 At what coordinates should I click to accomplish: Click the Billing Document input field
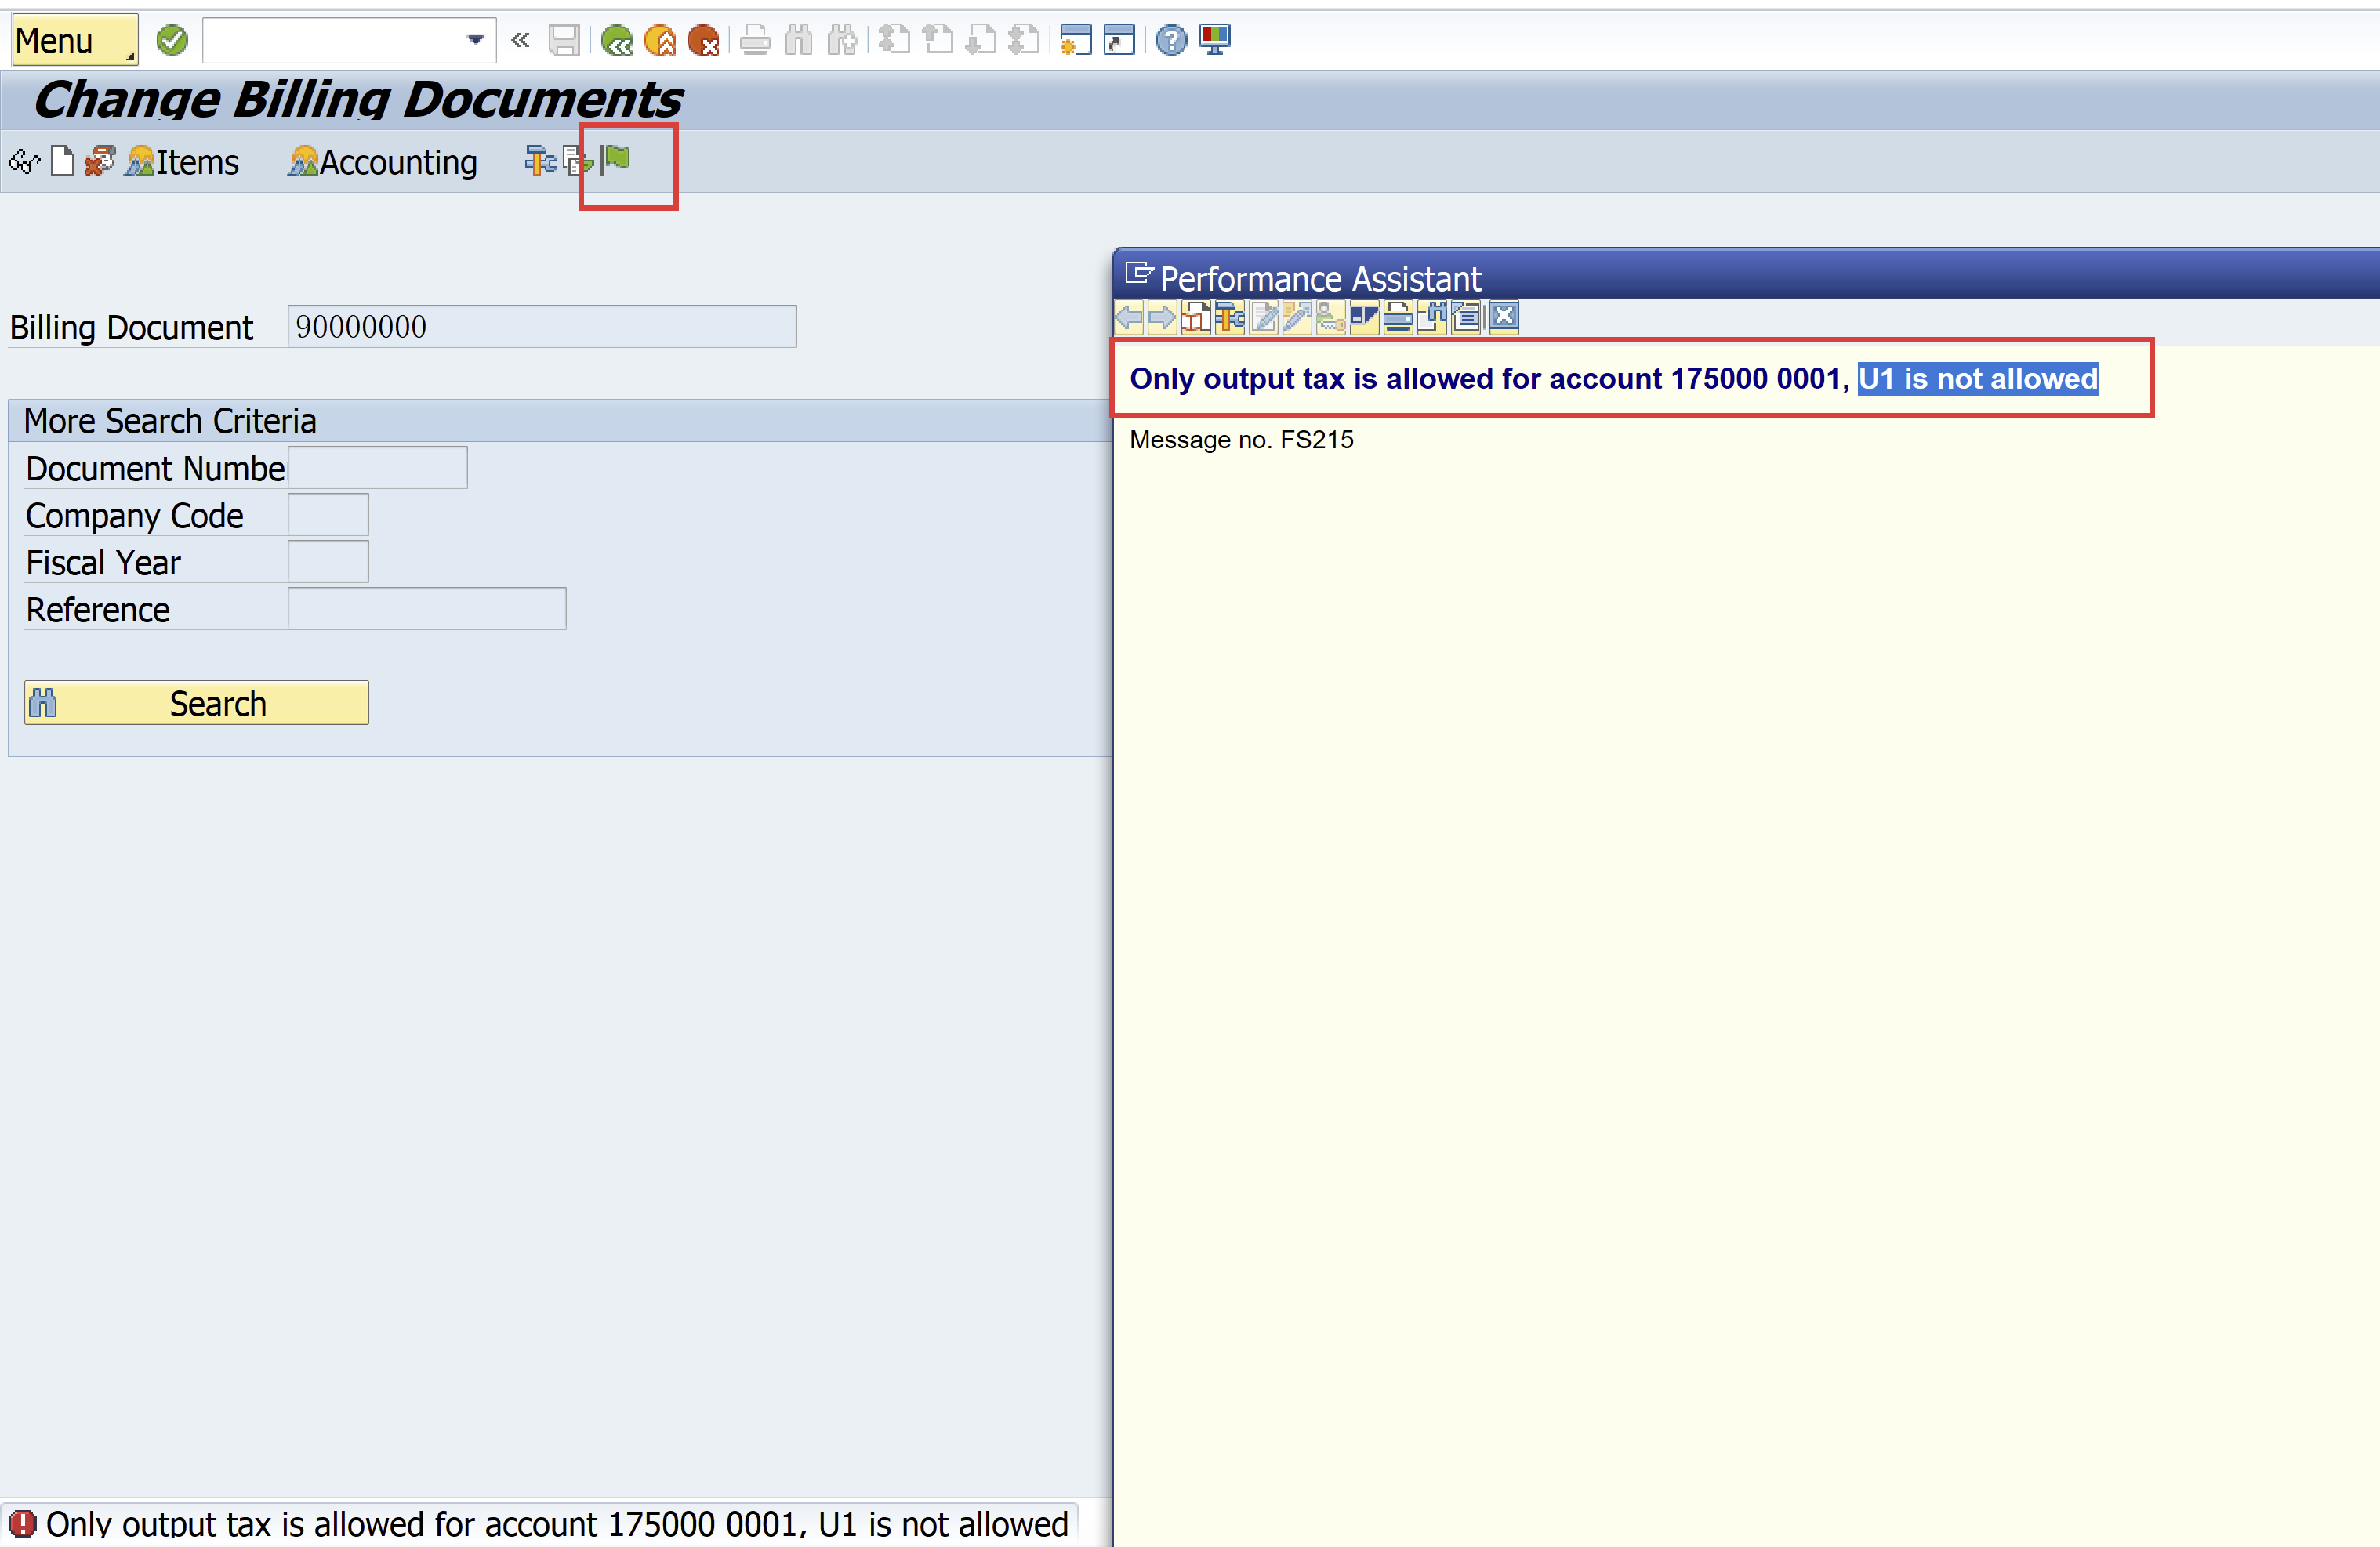pyautogui.click(x=538, y=326)
